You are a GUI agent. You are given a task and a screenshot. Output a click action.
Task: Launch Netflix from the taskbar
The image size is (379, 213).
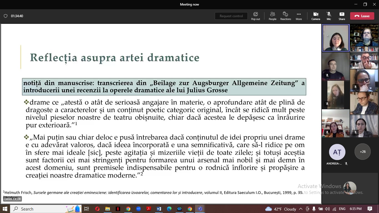coord(118,209)
